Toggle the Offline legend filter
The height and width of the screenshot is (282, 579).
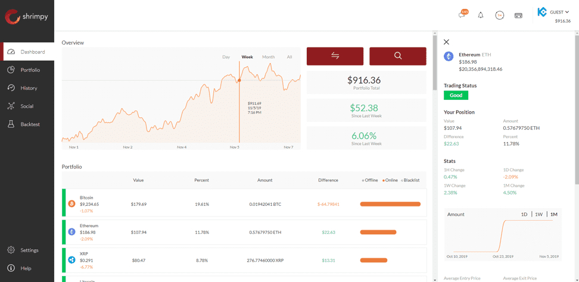point(370,180)
